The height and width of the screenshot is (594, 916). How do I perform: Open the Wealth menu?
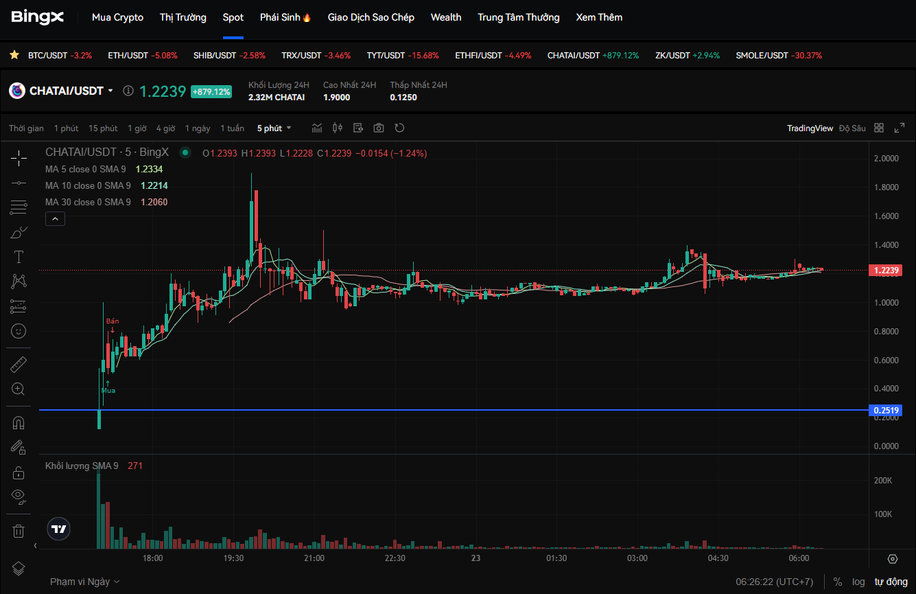coord(446,17)
